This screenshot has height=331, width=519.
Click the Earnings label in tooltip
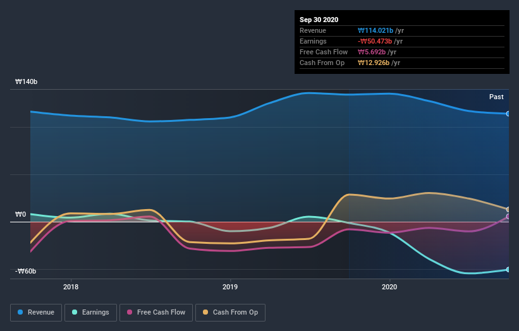pyautogui.click(x=313, y=41)
